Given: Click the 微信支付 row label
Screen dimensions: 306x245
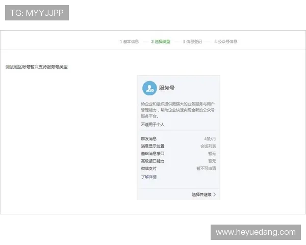Looking at the screenshot, I should pos(149,168).
